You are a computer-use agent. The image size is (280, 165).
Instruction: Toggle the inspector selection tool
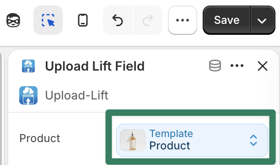[48, 20]
